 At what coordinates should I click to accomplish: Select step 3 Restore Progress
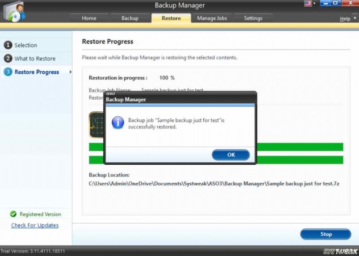tap(36, 72)
